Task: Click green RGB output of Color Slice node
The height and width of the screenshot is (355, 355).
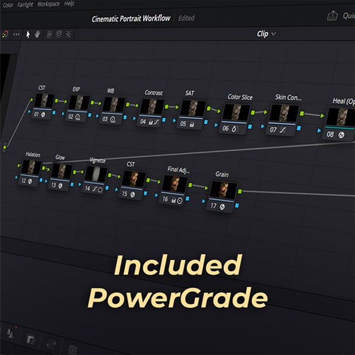Action: click(253, 112)
